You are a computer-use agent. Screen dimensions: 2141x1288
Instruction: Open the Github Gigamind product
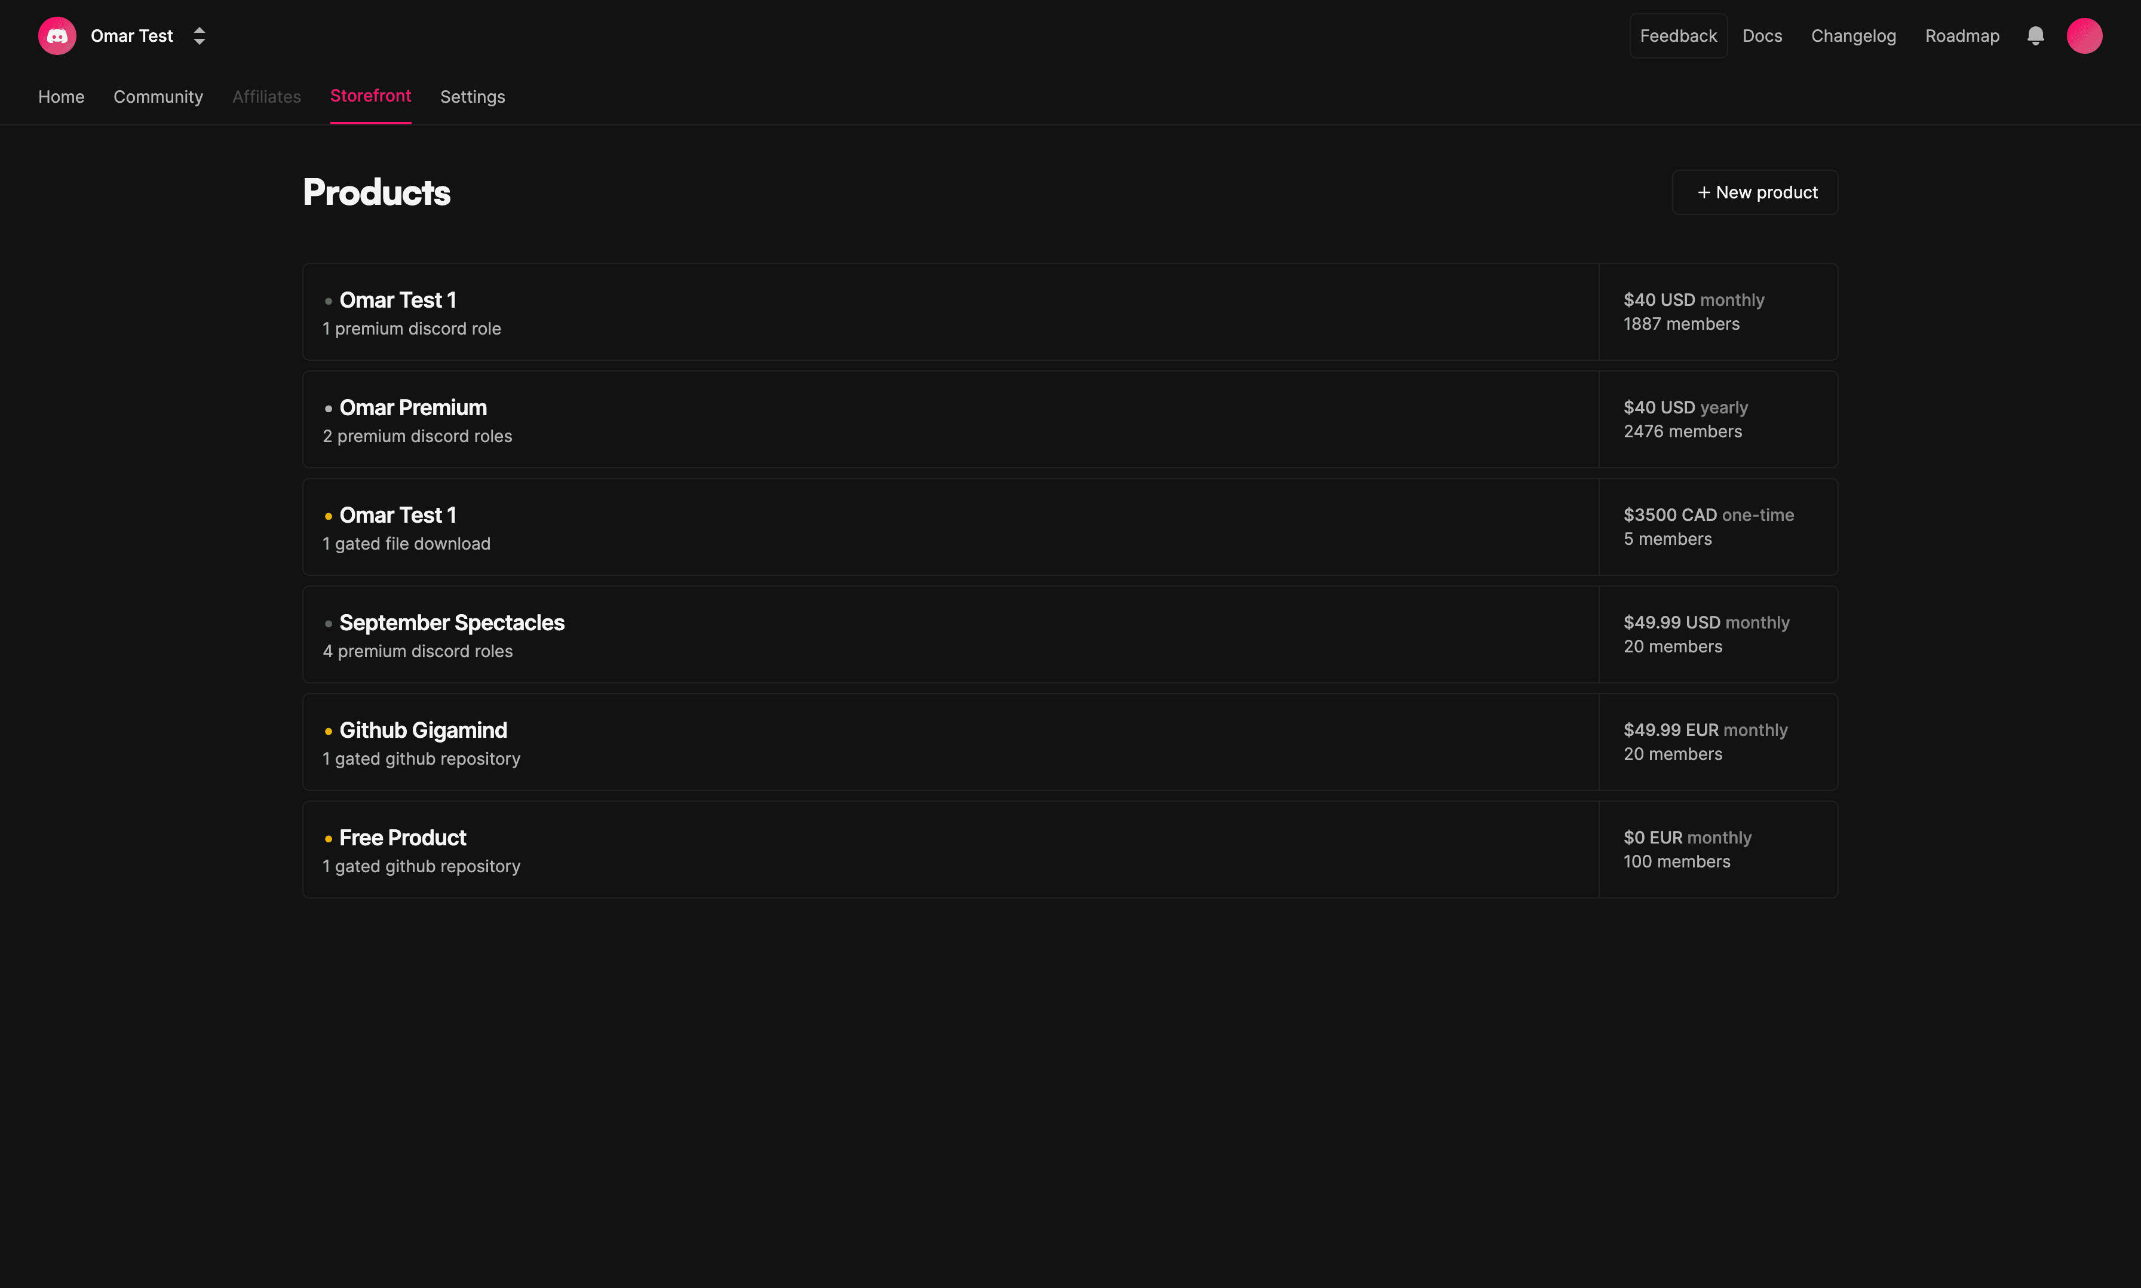(1069, 742)
